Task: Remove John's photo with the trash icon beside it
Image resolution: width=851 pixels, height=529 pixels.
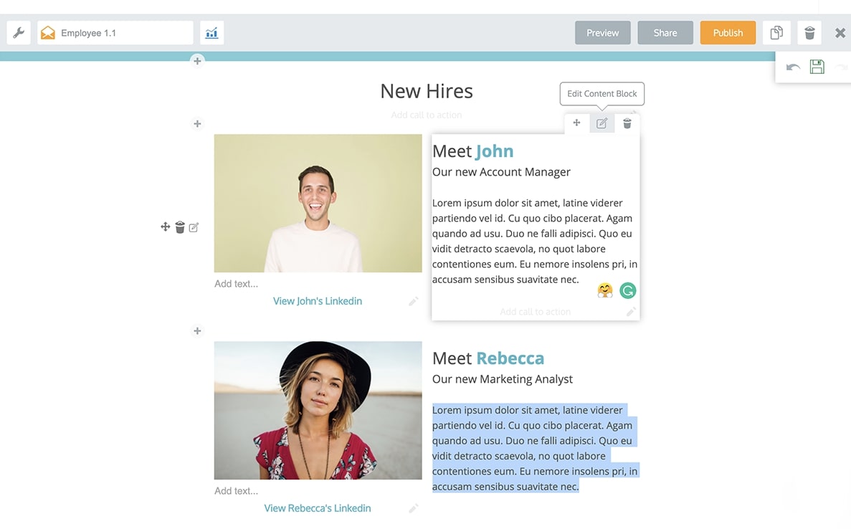Action: point(179,227)
